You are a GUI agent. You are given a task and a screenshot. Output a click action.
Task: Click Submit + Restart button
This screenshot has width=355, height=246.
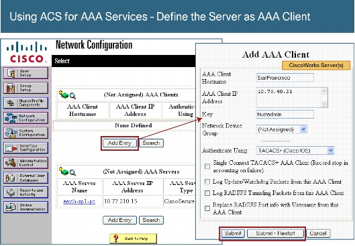275,233
